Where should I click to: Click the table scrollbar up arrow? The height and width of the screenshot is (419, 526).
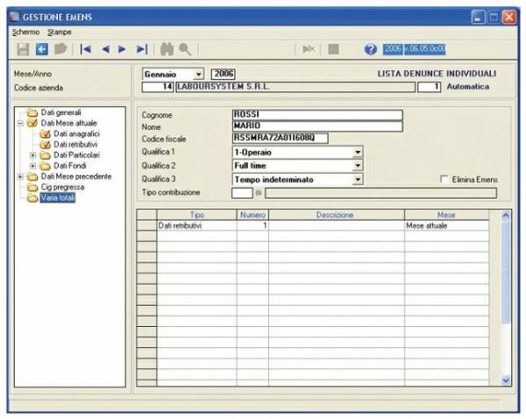click(506, 215)
